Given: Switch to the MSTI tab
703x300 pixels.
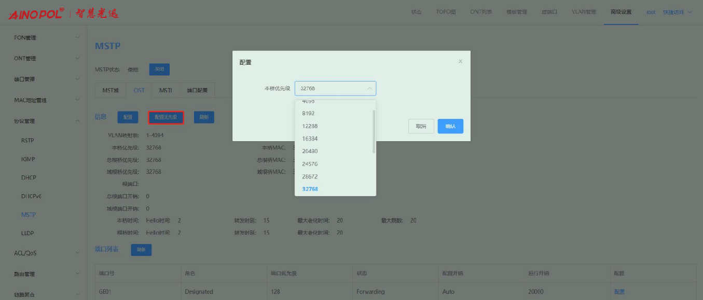Looking at the screenshot, I should 166,90.
